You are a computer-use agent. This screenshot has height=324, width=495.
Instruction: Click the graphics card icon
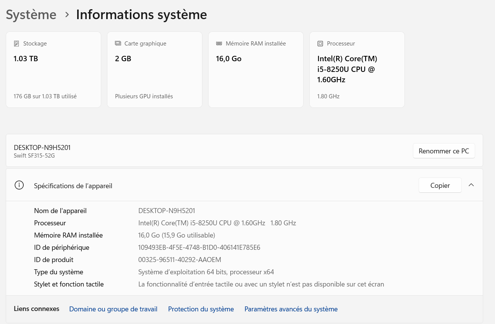[x=118, y=44]
